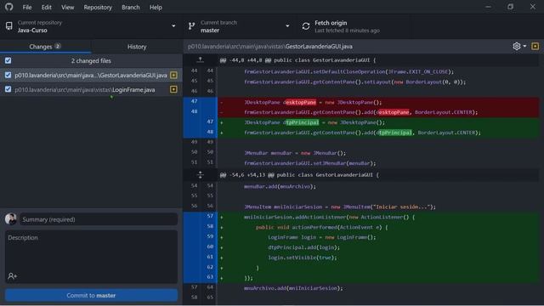Toggle selection of added line 57
The width and height of the screenshot is (544, 306).
click(201, 217)
